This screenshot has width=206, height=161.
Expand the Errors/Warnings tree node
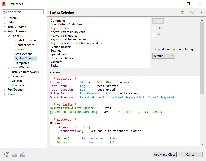[x=9, y=68]
